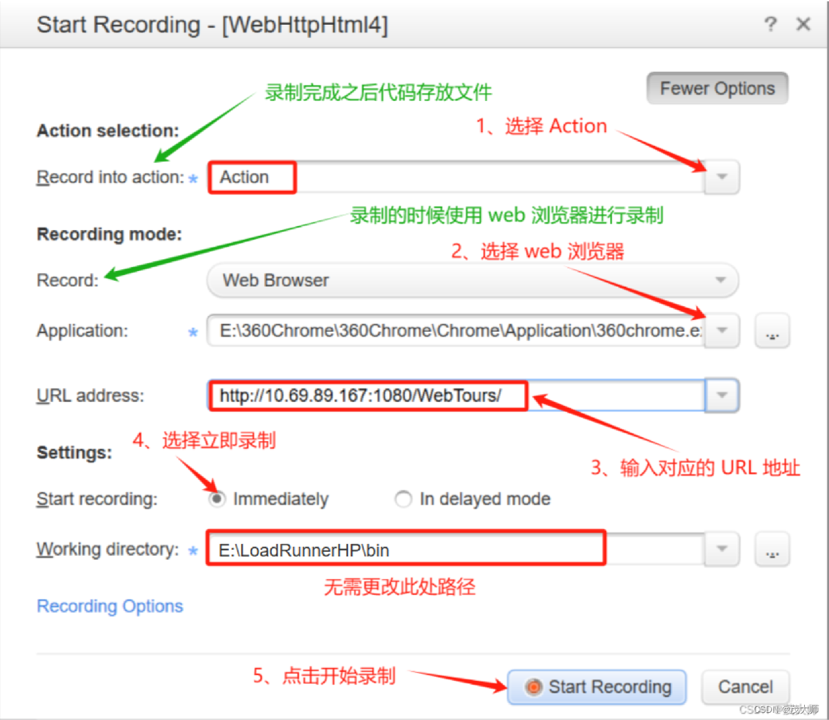This screenshot has height=720, width=829.
Task: Click the red record icon on Start Recording
Action: point(534,687)
